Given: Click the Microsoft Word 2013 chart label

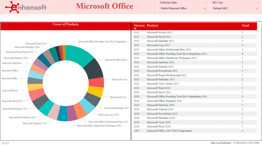Looking at the screenshot, I should click(12, 101).
